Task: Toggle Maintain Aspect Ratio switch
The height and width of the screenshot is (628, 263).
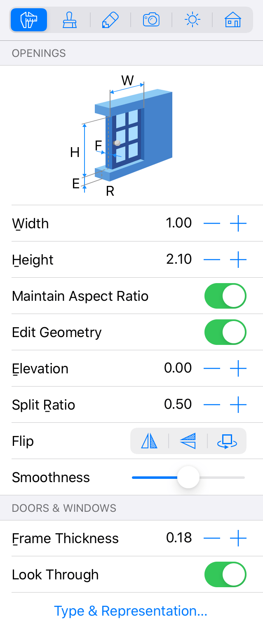Action: click(225, 296)
